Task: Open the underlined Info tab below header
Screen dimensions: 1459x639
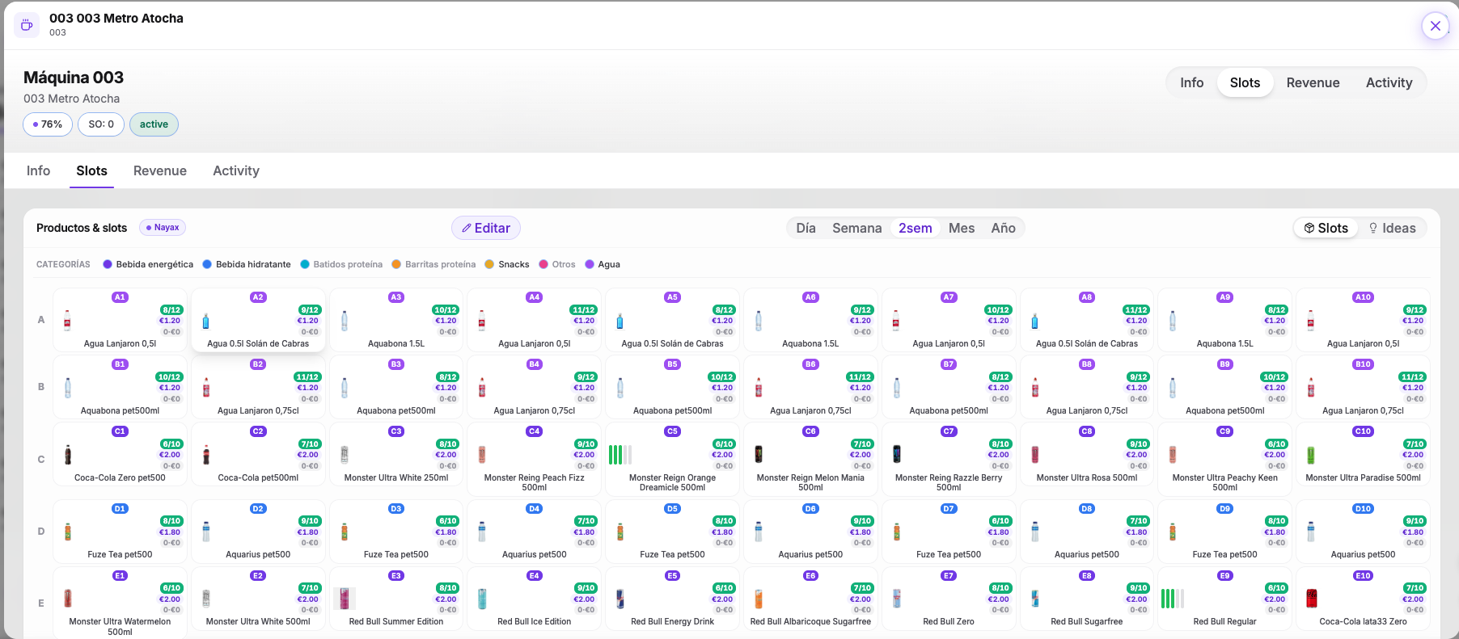Action: pos(38,170)
